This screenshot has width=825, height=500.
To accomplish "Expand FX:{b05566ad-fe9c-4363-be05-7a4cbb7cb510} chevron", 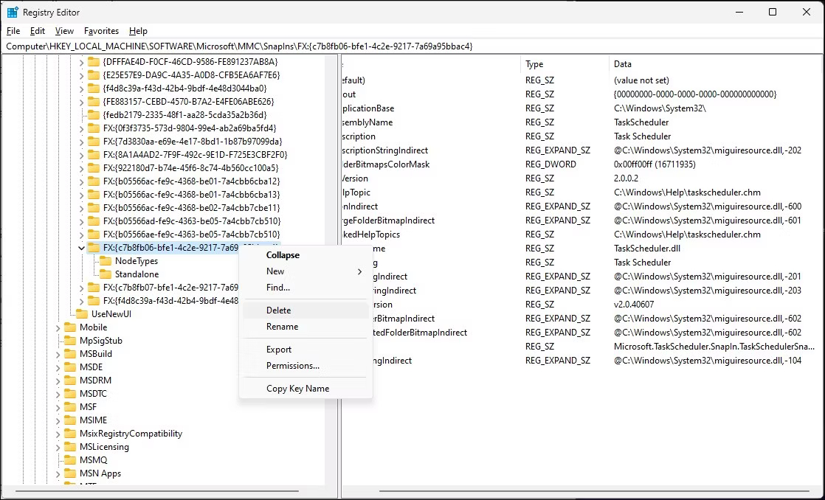I will tap(82, 221).
